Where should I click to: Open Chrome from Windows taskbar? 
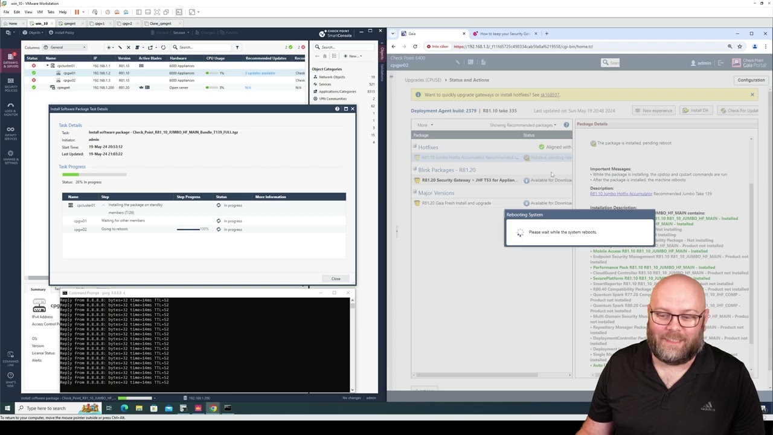click(x=213, y=408)
